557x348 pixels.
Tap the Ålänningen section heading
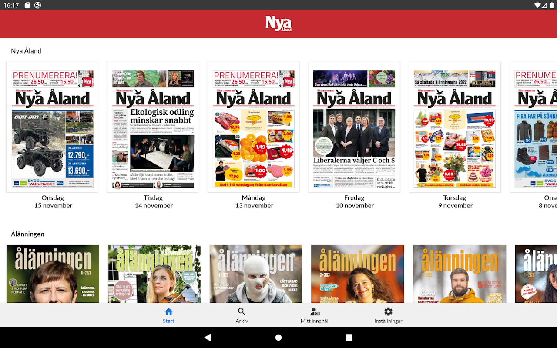pyautogui.click(x=27, y=234)
